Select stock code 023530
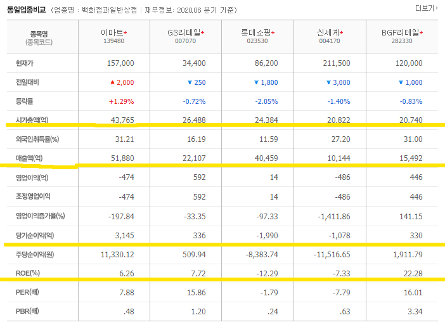445x327 pixels. (x=257, y=41)
